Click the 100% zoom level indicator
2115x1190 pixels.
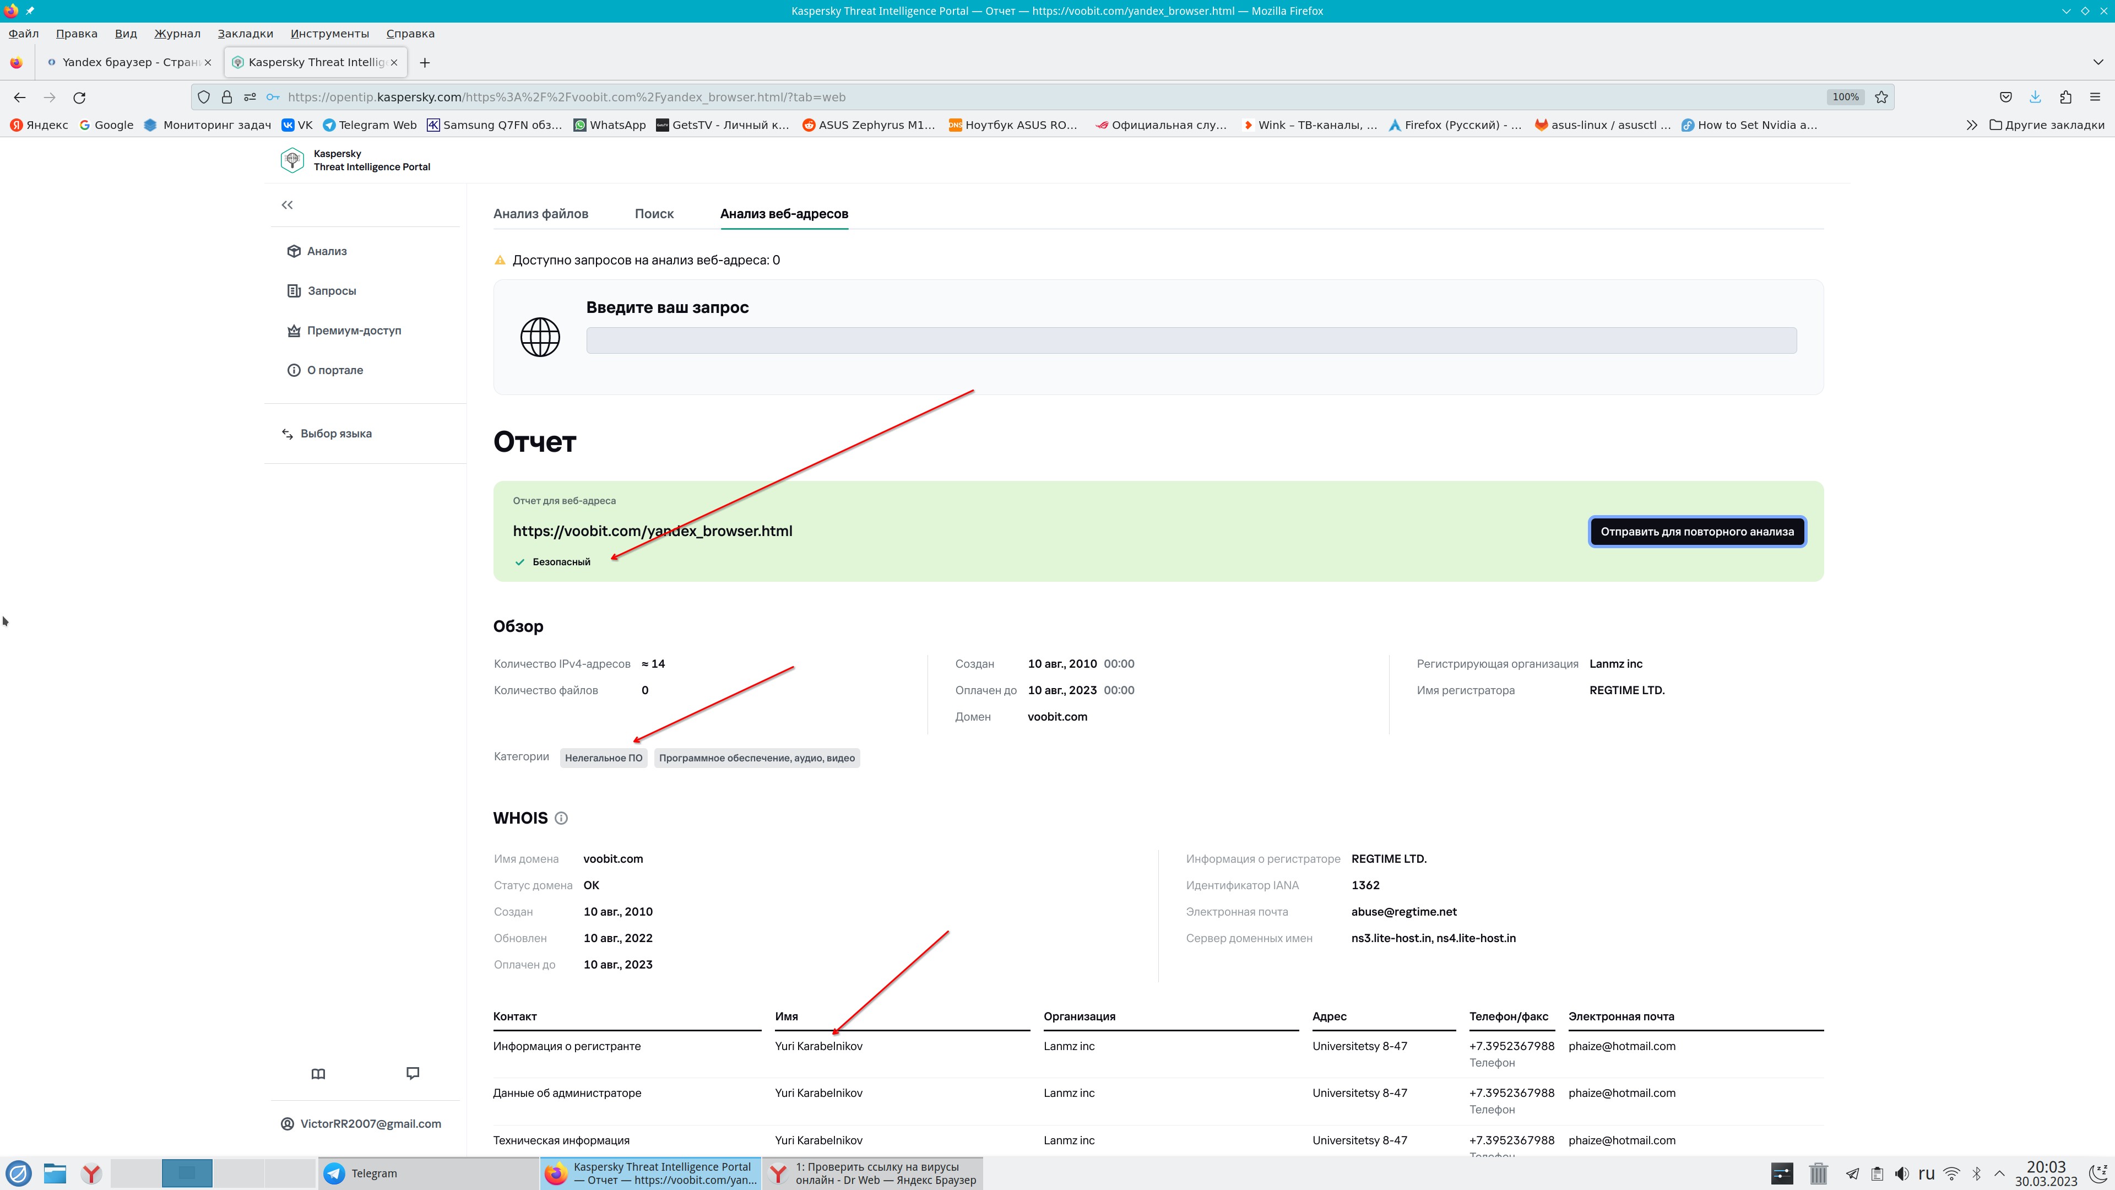(x=1845, y=97)
